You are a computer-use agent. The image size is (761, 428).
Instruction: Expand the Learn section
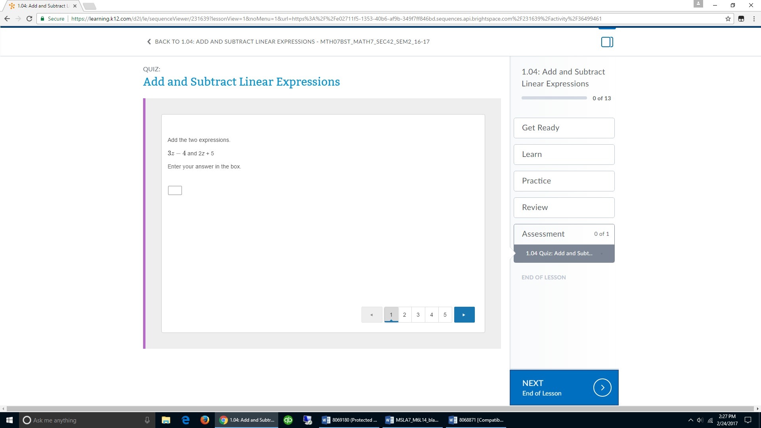[x=564, y=154]
